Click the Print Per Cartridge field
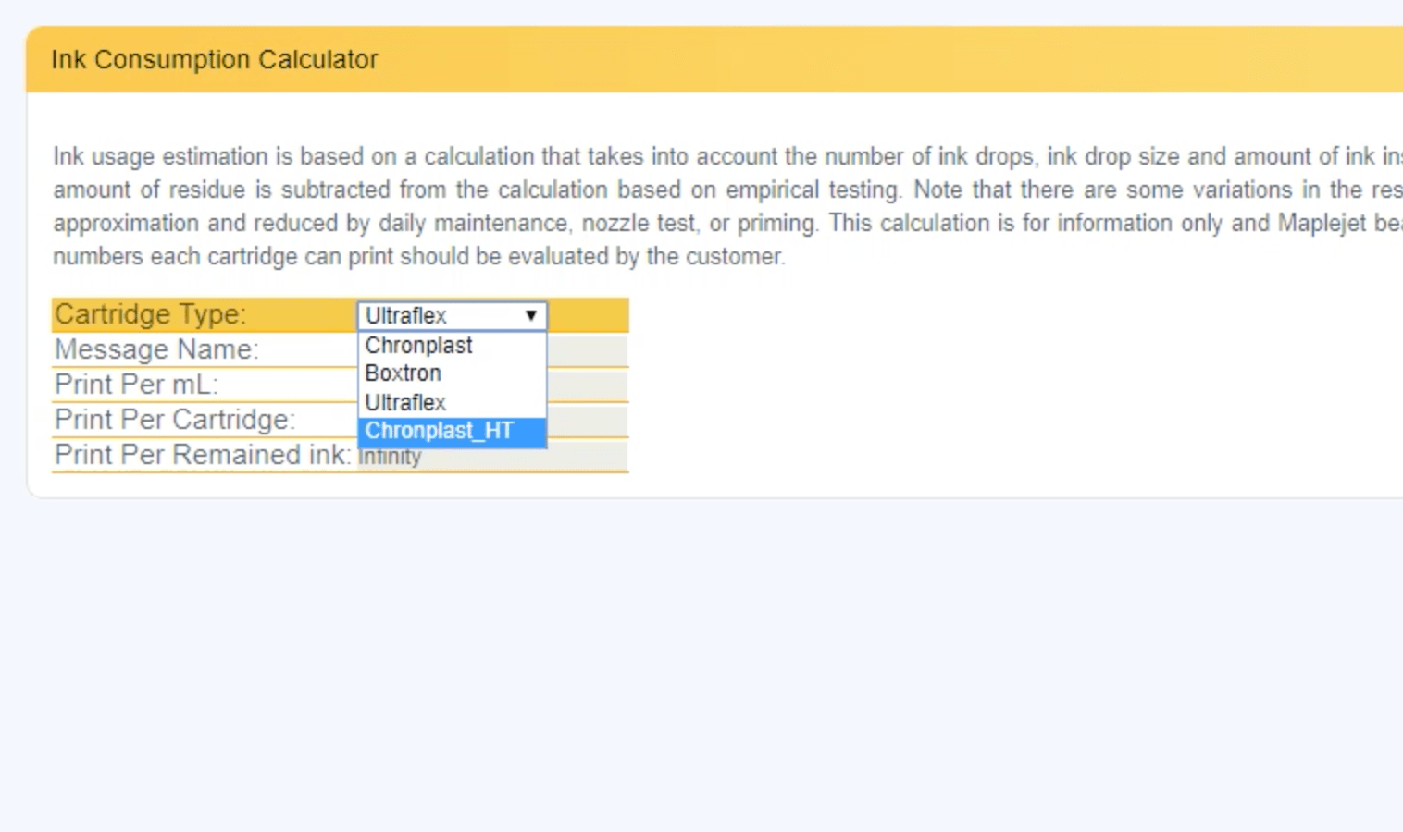Screen dimensions: 1403x832 [x=588, y=419]
